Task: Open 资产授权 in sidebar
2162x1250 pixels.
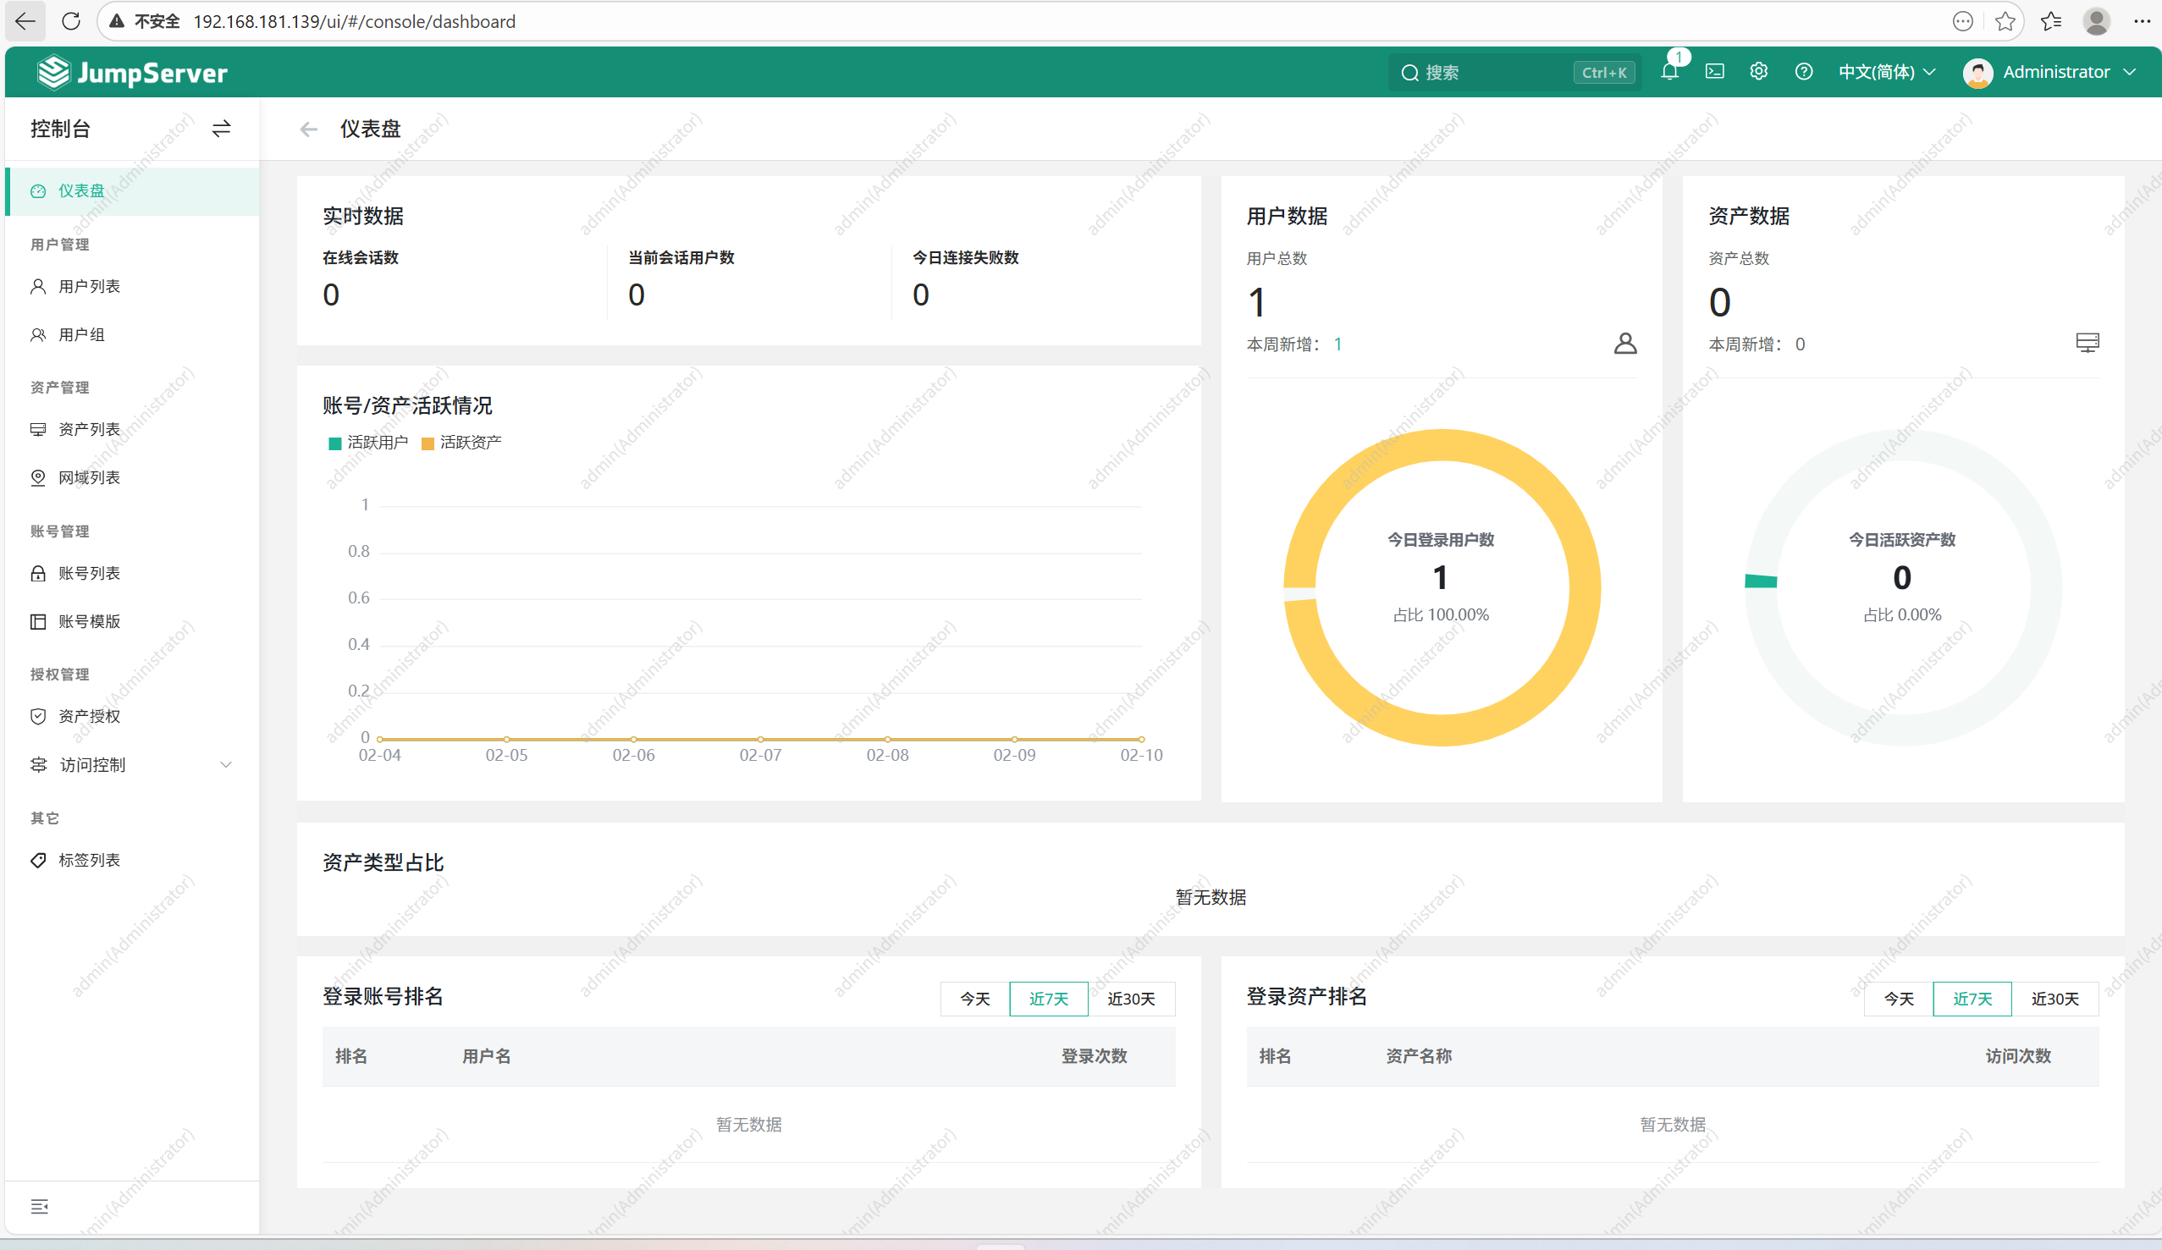Action: coord(89,716)
